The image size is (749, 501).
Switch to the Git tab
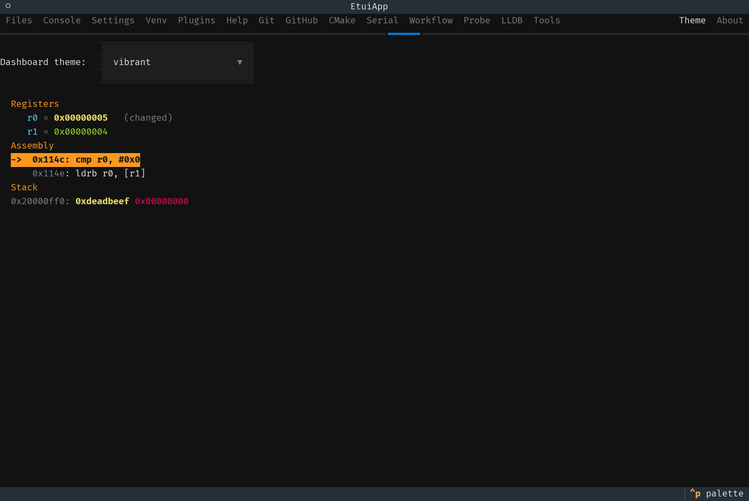pyautogui.click(x=267, y=20)
